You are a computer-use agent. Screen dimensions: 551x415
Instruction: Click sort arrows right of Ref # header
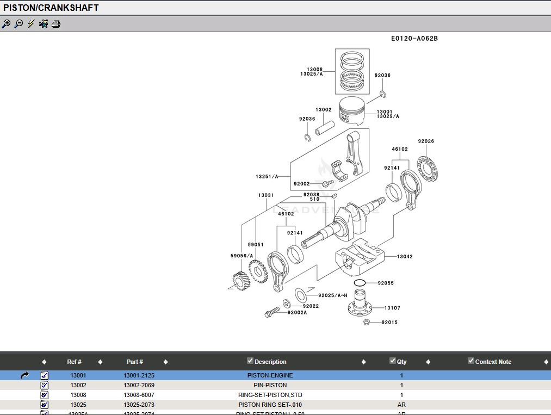click(x=100, y=362)
